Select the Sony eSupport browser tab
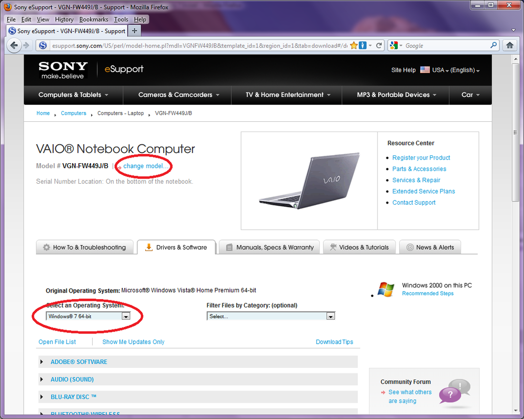524x419 pixels. 67,31
